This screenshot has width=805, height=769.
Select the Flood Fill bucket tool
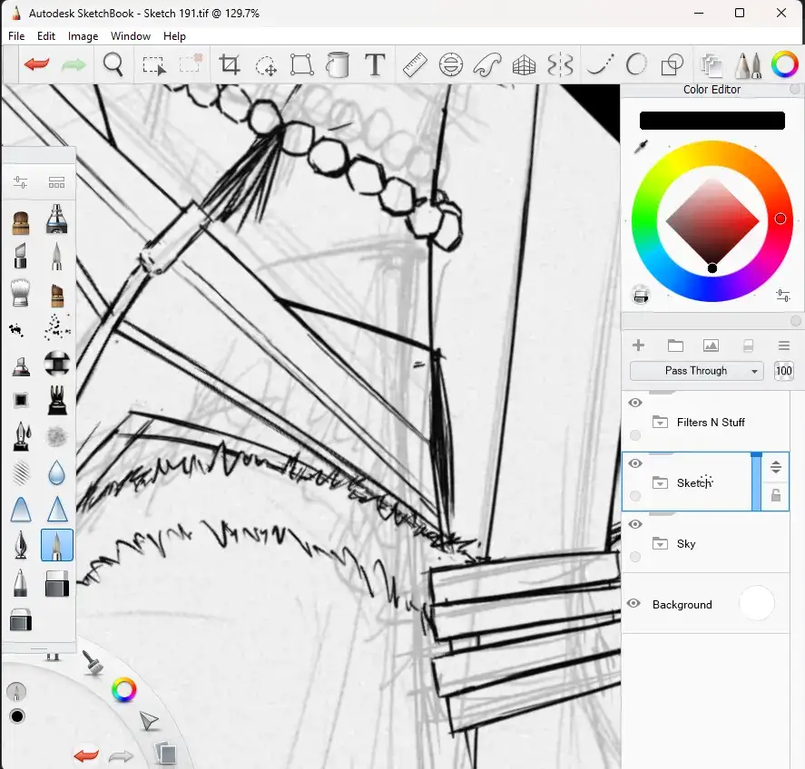click(x=338, y=64)
